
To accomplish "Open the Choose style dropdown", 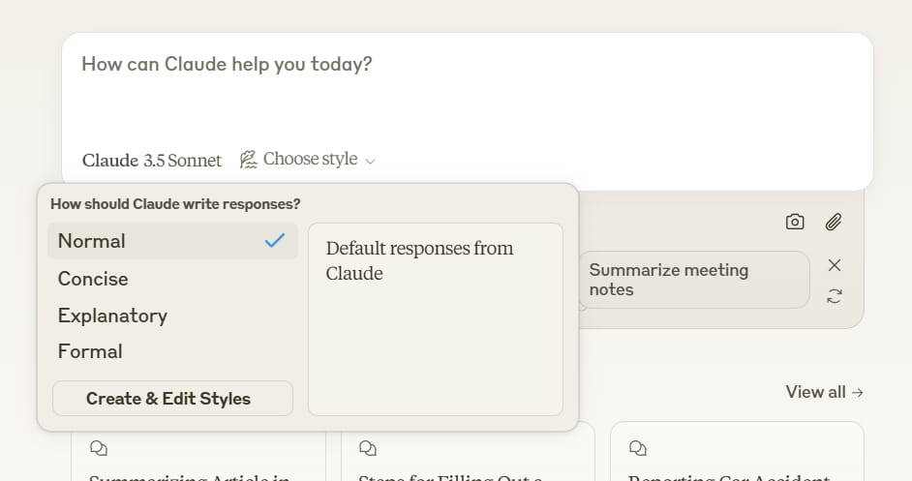I will [x=310, y=160].
